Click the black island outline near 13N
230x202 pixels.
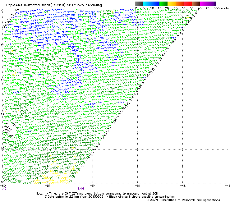9,129
